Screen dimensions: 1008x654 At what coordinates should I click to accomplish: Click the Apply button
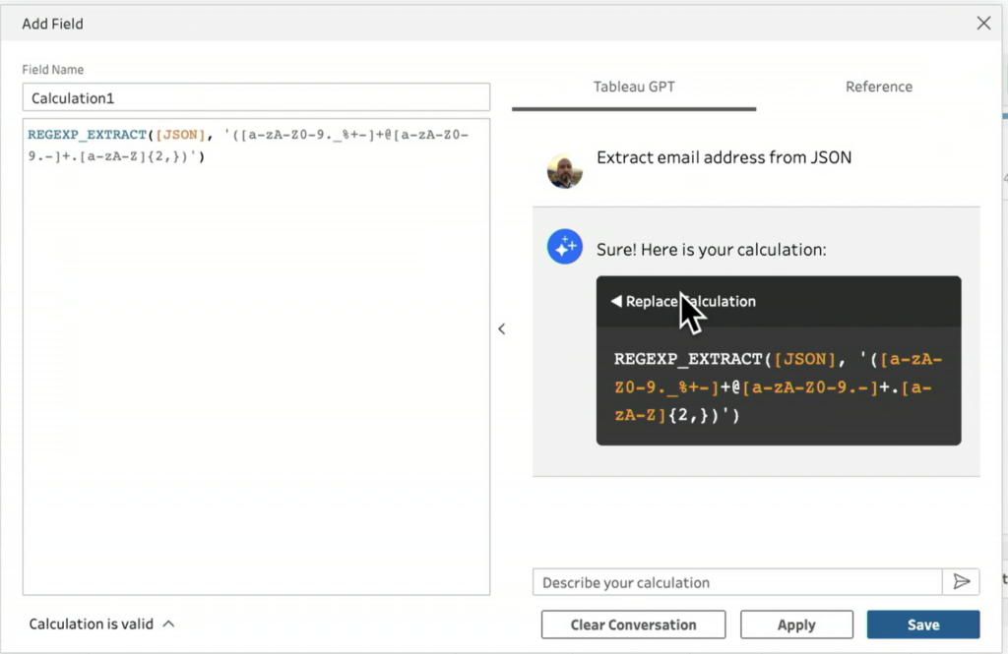[796, 624]
